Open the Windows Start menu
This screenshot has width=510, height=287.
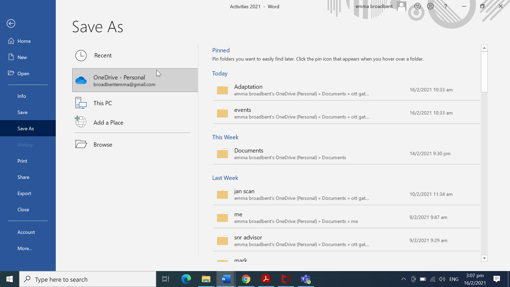10,279
